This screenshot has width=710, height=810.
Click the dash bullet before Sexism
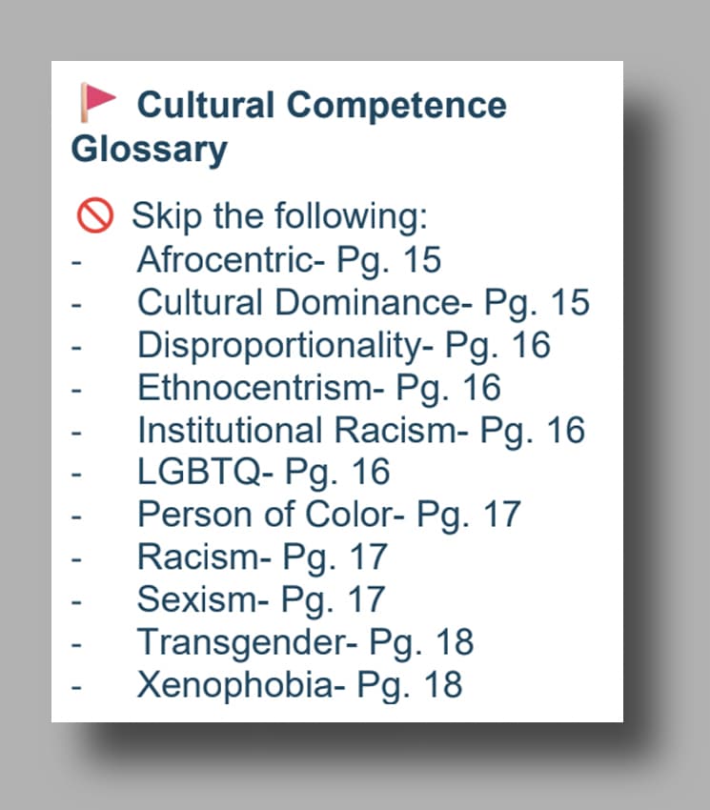point(76,601)
